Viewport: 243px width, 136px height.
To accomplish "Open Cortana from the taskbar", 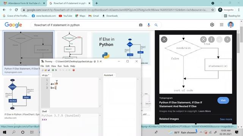I will 23,132.
